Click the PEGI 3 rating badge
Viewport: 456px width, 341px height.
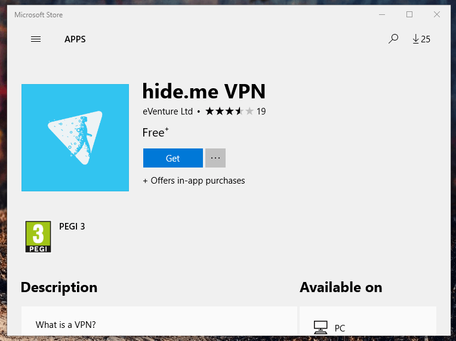(x=38, y=237)
